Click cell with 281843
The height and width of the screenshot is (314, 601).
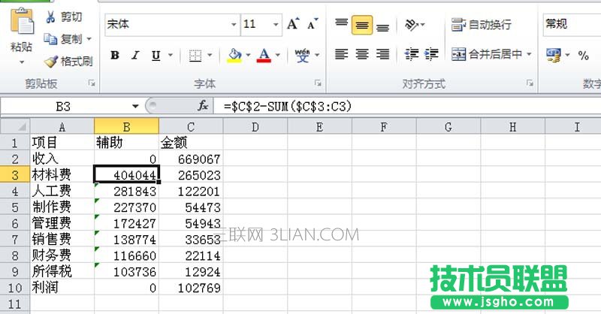[126, 191]
